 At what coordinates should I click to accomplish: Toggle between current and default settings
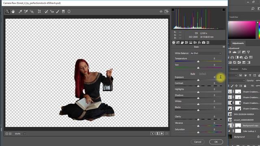tap(167, 133)
